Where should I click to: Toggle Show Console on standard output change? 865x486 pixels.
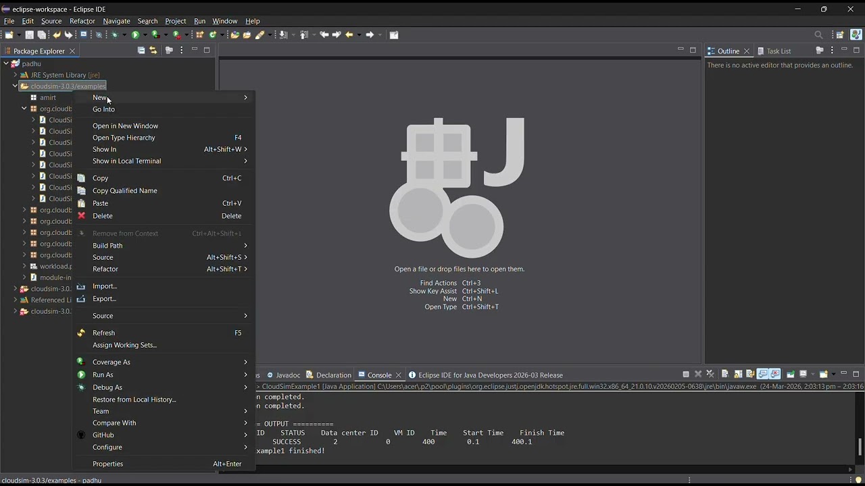point(762,375)
